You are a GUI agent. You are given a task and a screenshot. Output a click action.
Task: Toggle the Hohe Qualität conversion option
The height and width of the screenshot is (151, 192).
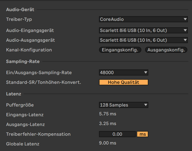(x=124, y=82)
